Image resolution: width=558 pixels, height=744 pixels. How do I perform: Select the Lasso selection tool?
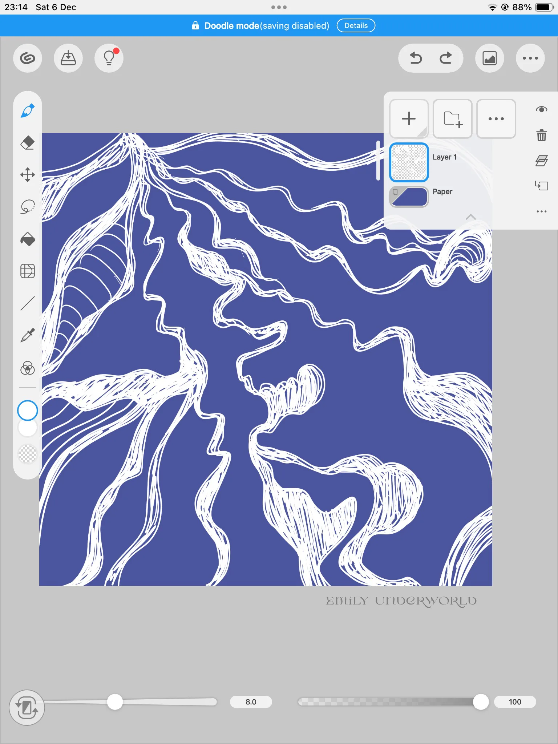[28, 207]
